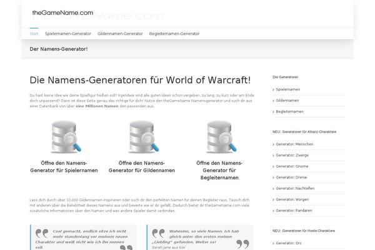This screenshot has width=375, height=250.
Task: Open Generator: Worgen sidebar link
Action: 292,199
